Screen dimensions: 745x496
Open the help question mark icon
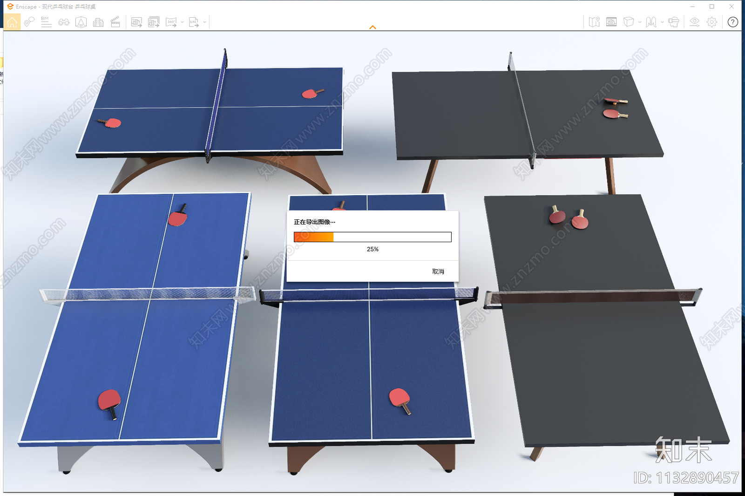coord(732,22)
